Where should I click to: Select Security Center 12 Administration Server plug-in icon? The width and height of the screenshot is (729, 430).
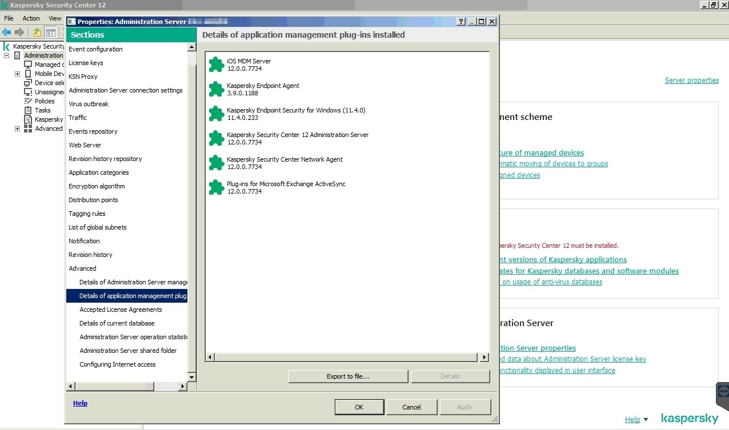click(x=216, y=138)
